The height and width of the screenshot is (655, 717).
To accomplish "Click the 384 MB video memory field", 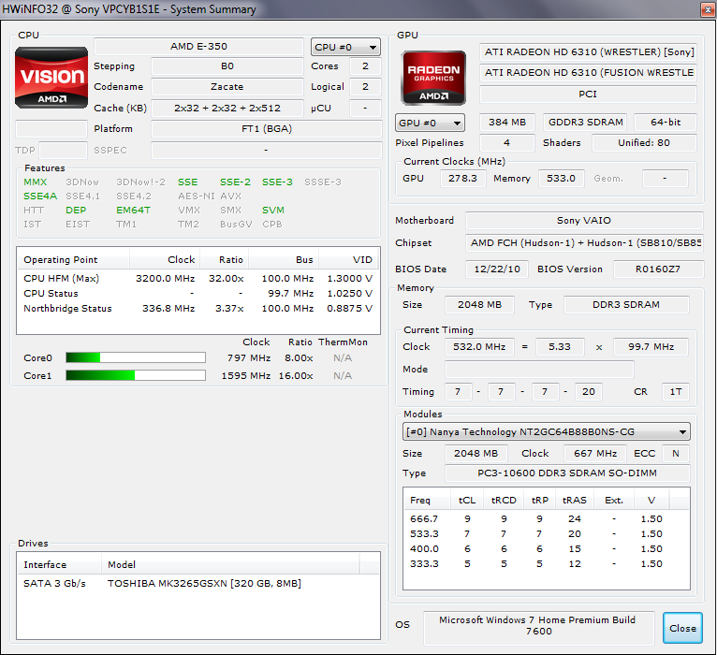I will 507,122.
